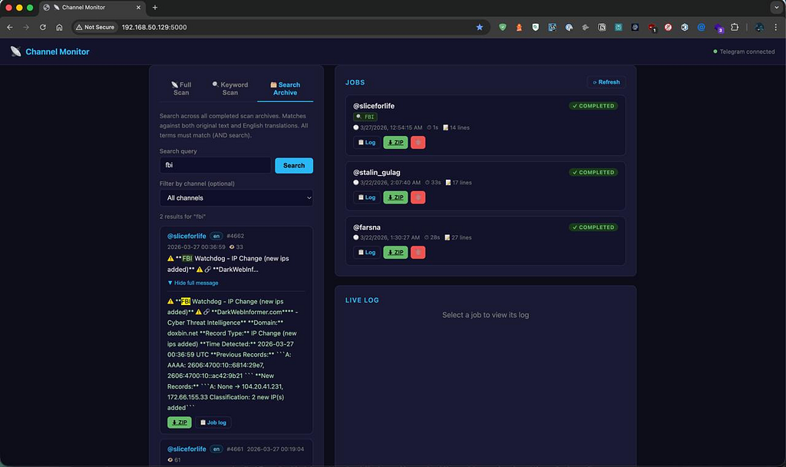Image resolution: width=786 pixels, height=467 pixels.
Task: Reload the page with browser reload icon
Action: (x=43, y=27)
